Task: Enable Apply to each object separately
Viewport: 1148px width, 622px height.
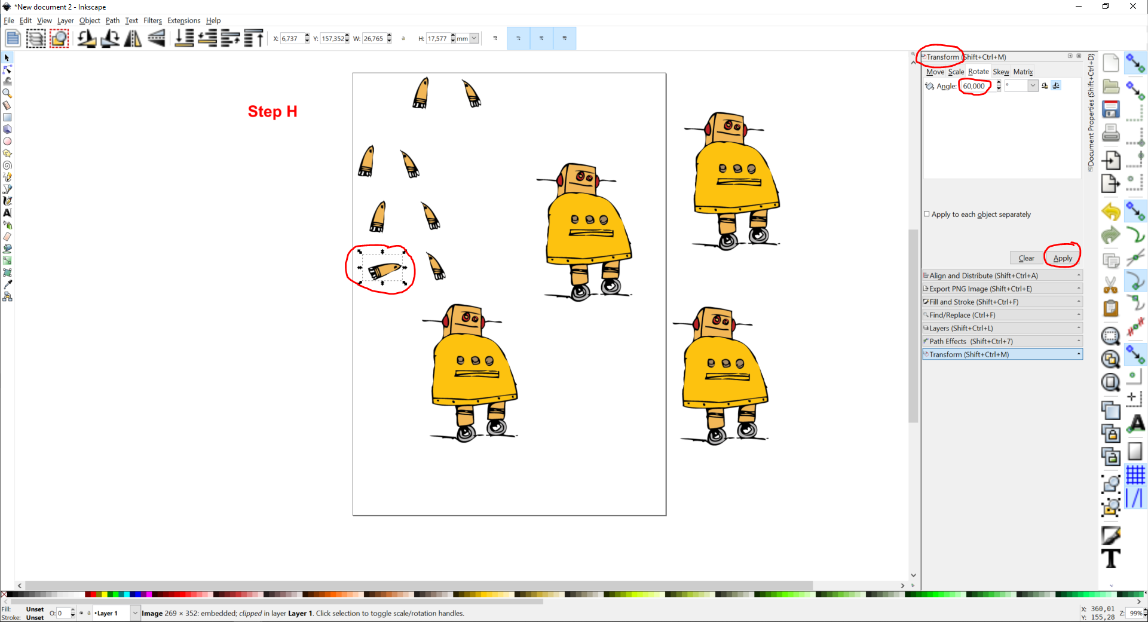Action: click(x=927, y=214)
